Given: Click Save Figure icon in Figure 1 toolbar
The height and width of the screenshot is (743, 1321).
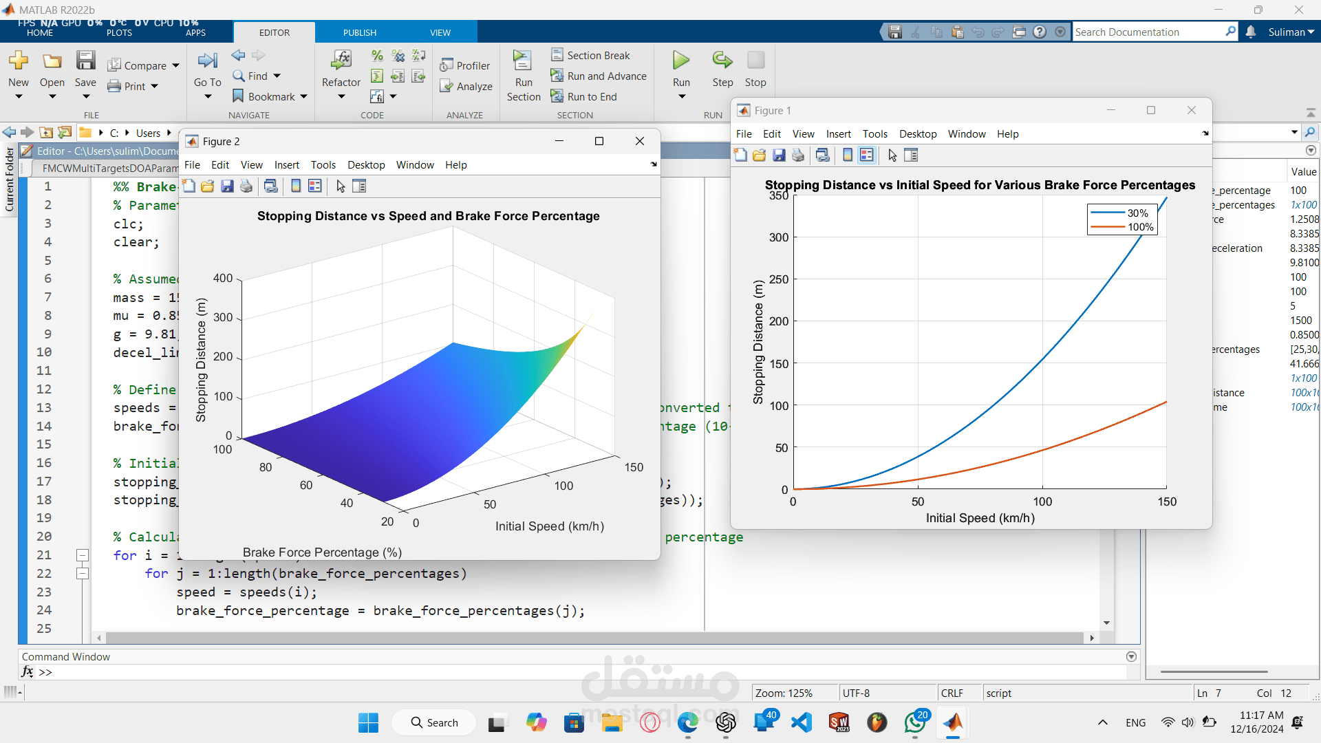Looking at the screenshot, I should click(x=779, y=155).
